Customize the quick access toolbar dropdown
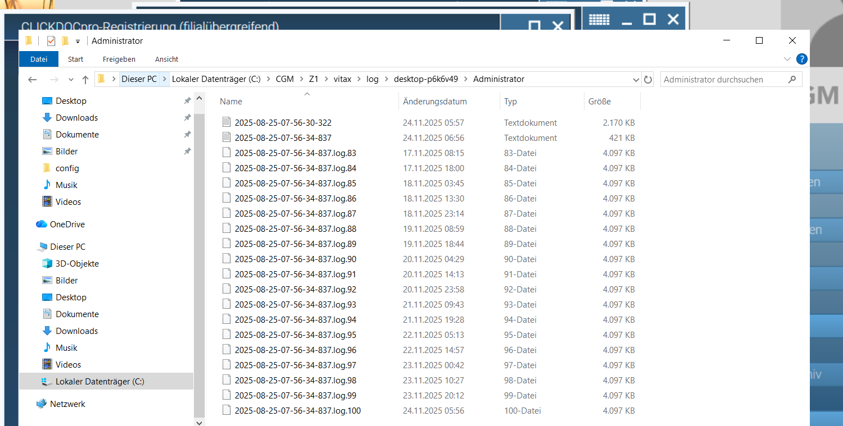Viewport: 843px width, 426px height. pyautogui.click(x=78, y=41)
